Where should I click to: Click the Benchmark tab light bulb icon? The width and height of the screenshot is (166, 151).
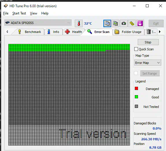coord(19,32)
